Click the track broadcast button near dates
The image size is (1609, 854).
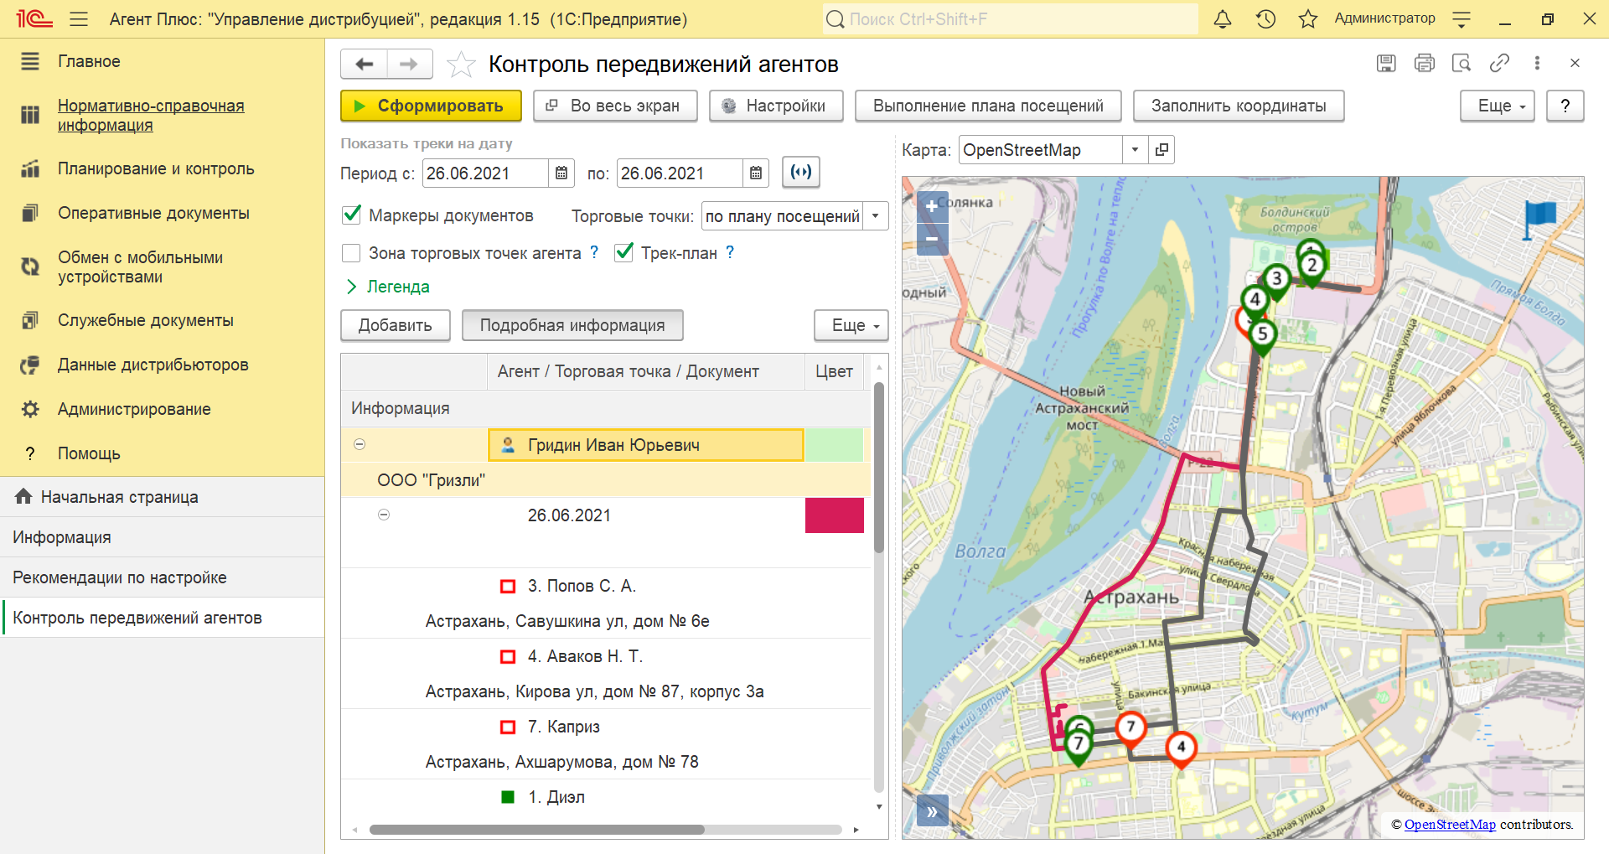pyautogui.click(x=801, y=172)
